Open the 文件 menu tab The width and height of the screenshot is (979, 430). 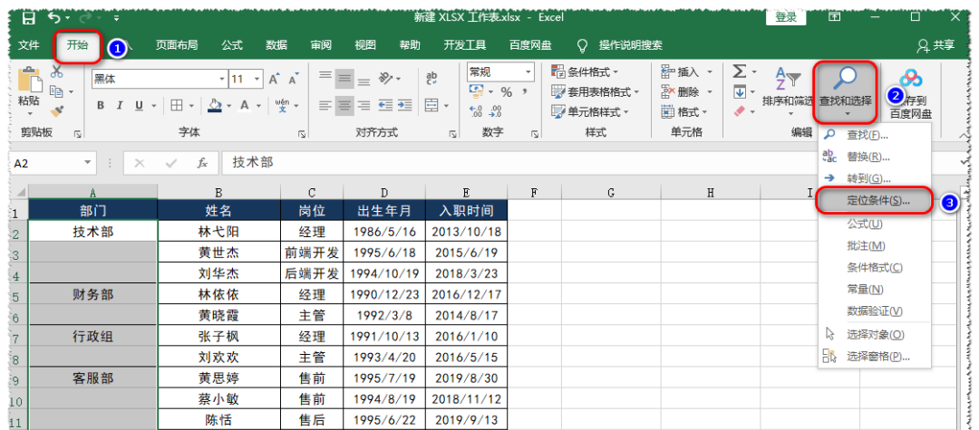[x=29, y=45]
